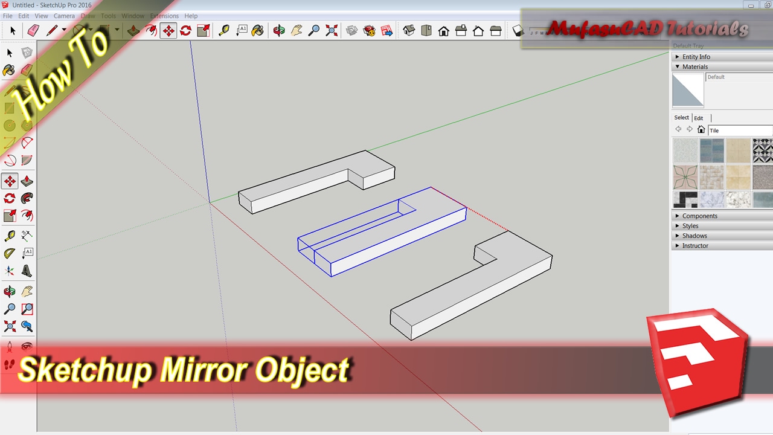Screen dimensions: 773x435
Task: Pick the Scale tool in top toolbar
Action: 204,30
